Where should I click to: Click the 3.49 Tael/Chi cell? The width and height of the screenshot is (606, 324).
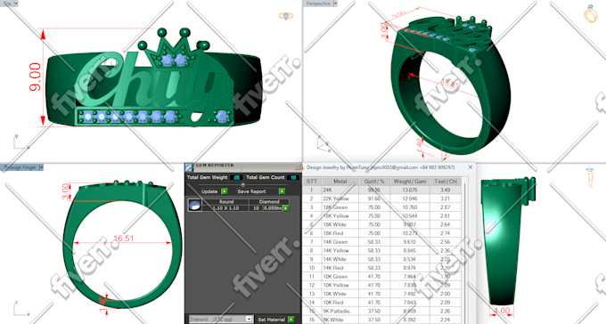(x=446, y=190)
